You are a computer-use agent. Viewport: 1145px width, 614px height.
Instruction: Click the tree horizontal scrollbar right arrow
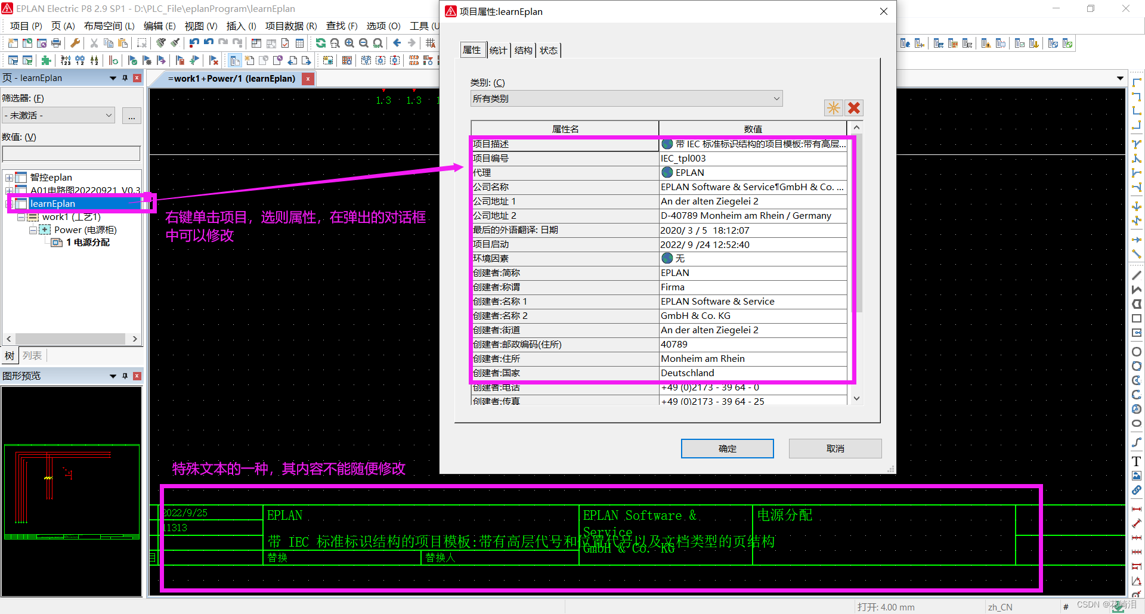point(135,339)
